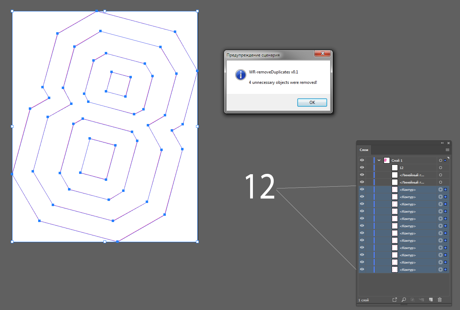
Task: Toggle lock slot for the 12 row
Action: pos(369,168)
